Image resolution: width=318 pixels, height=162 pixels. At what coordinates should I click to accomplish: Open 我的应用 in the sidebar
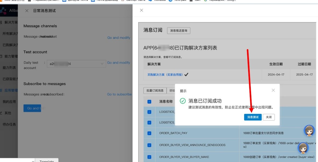click(9, 102)
